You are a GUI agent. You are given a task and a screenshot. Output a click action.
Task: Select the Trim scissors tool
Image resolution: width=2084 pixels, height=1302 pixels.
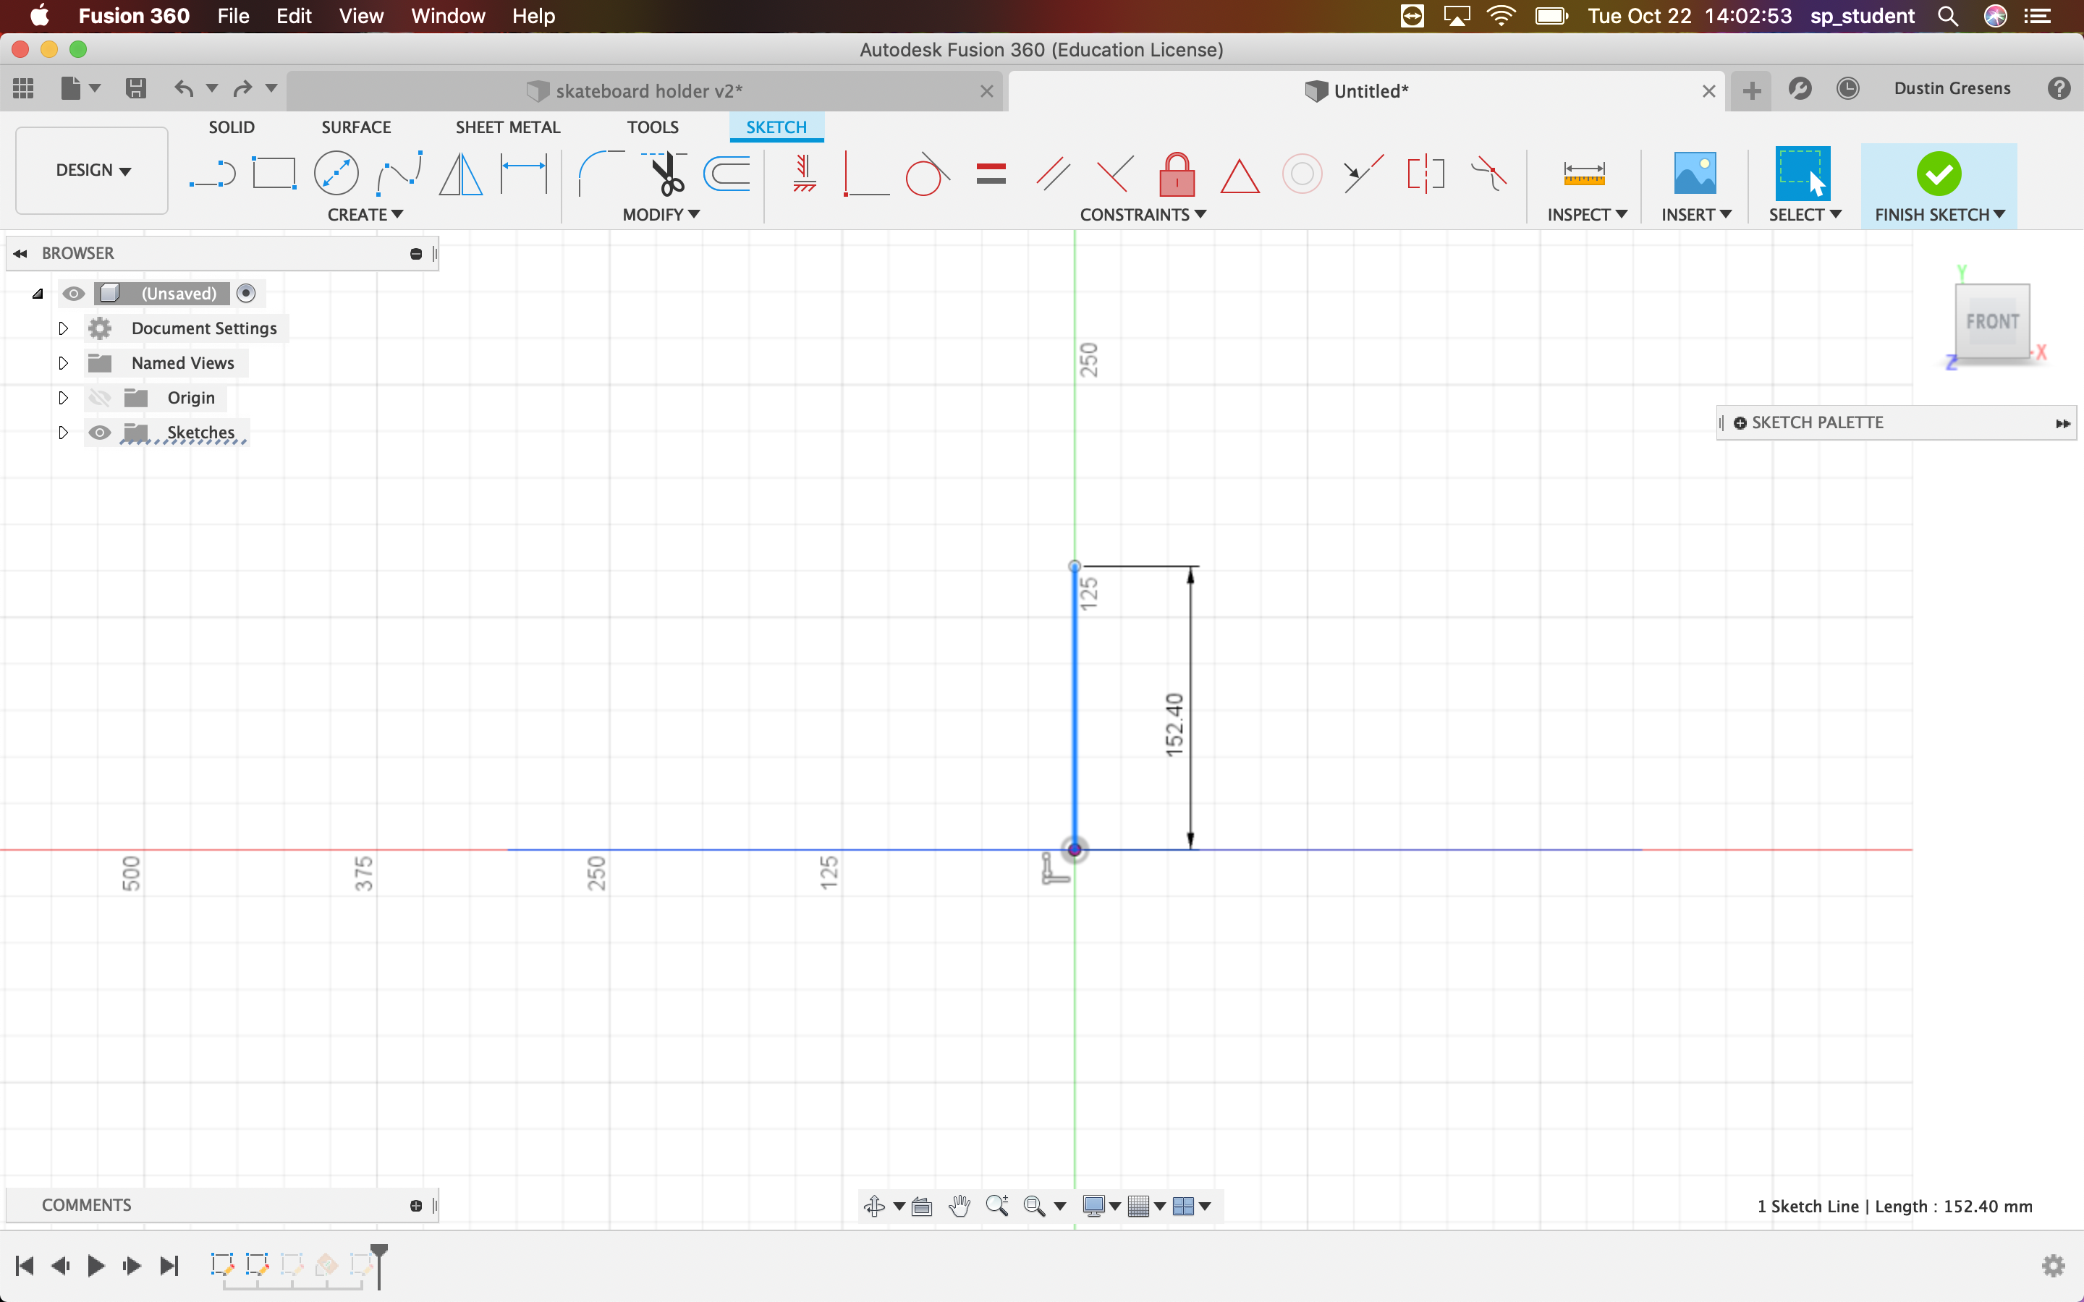tap(664, 173)
